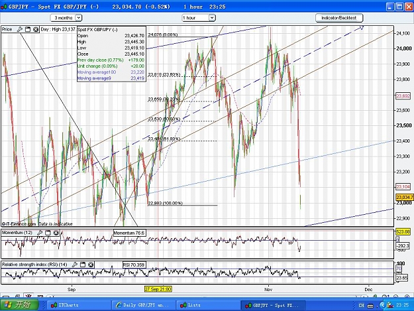
Task: Click the 23,104 price marker on axis
Action: tap(403, 187)
